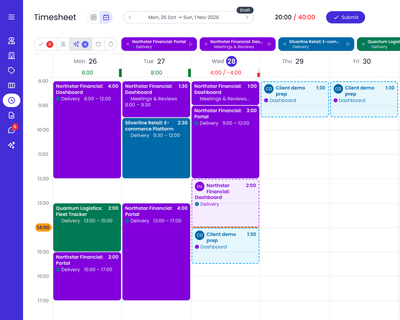Viewport: 400px width, 320px height.
Task: Open the team members filter tab
Action: click(x=63, y=44)
